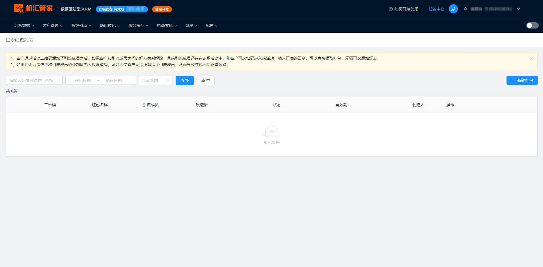Click the help question mark icon

tap(391, 9)
